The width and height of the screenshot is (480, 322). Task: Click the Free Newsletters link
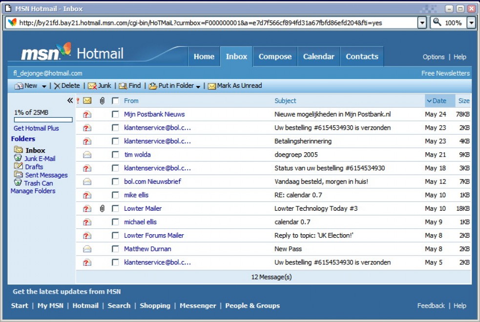445,73
